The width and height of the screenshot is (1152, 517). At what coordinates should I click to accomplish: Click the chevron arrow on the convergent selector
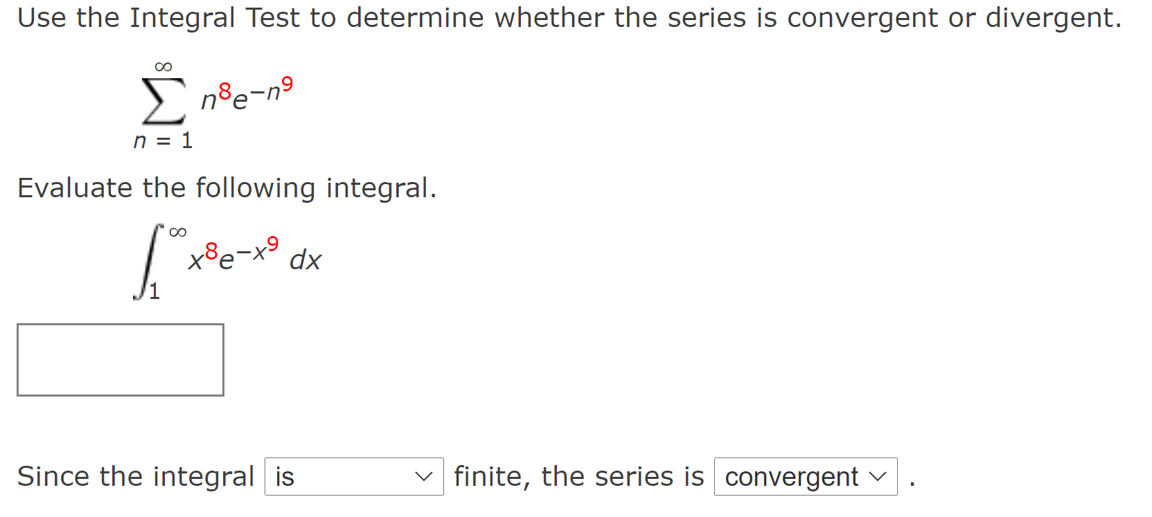878,476
